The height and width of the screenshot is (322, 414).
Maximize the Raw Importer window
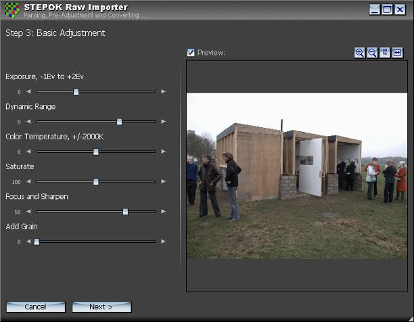pos(388,9)
